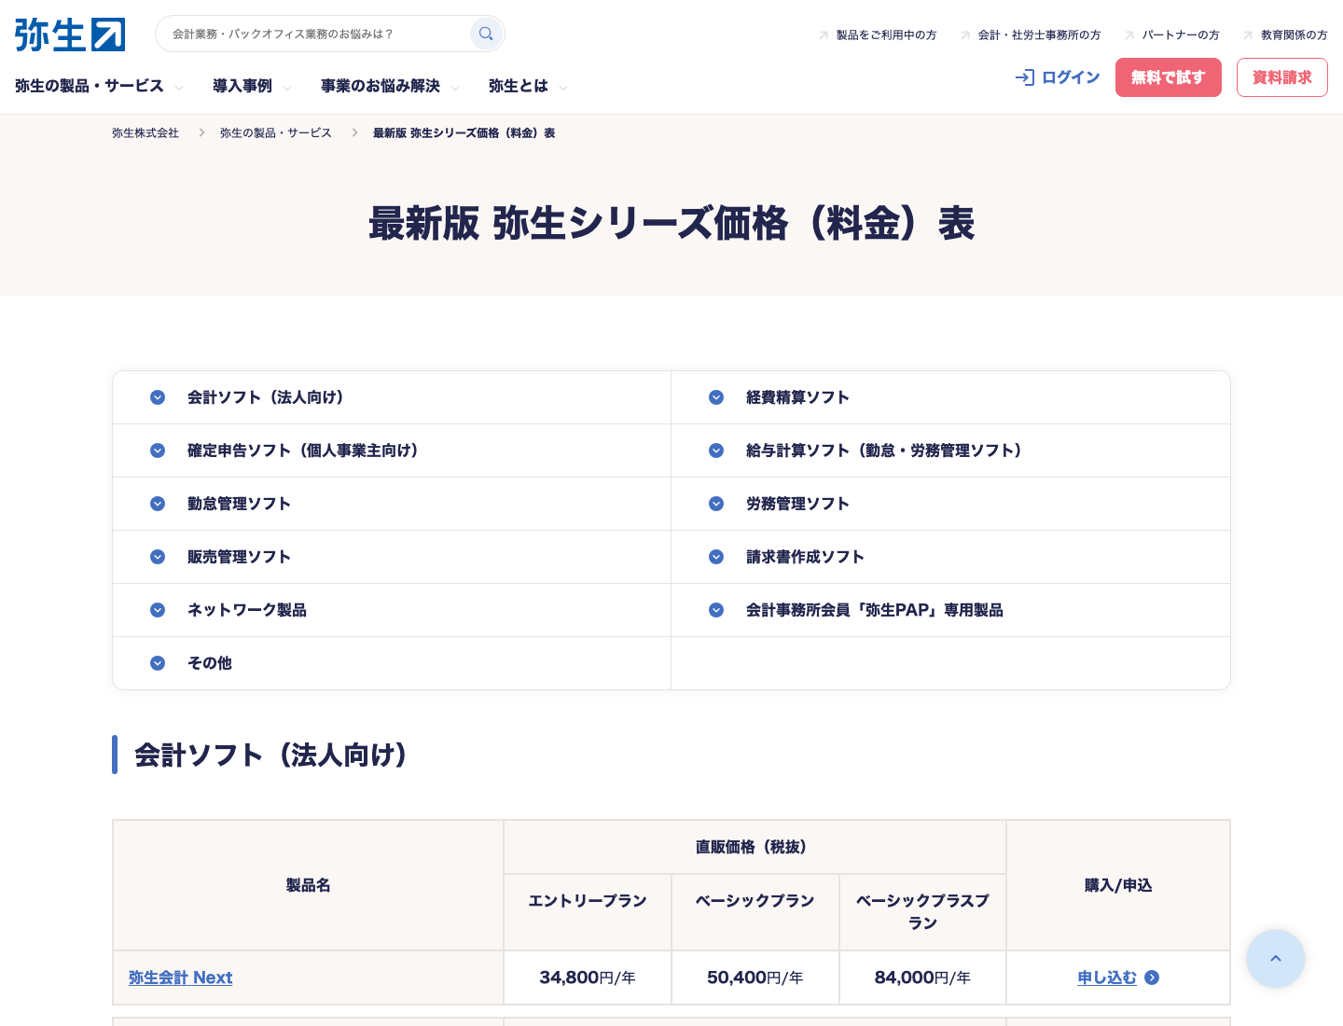Click the login arrow icon beside ログイン
Viewport: 1343px width, 1026px height.
click(x=1025, y=77)
